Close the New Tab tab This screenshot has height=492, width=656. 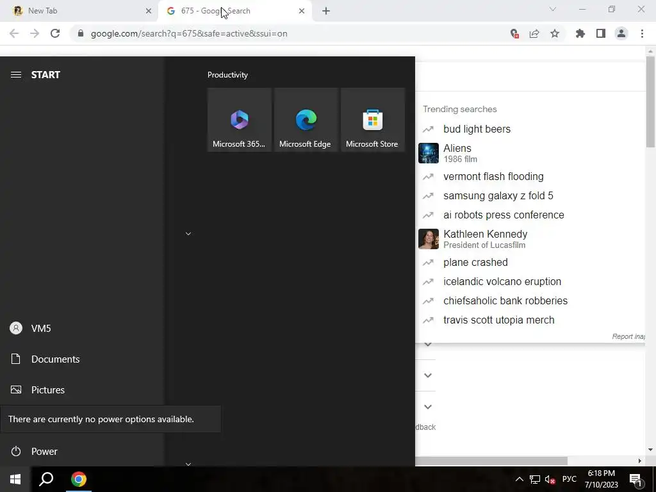tap(148, 11)
